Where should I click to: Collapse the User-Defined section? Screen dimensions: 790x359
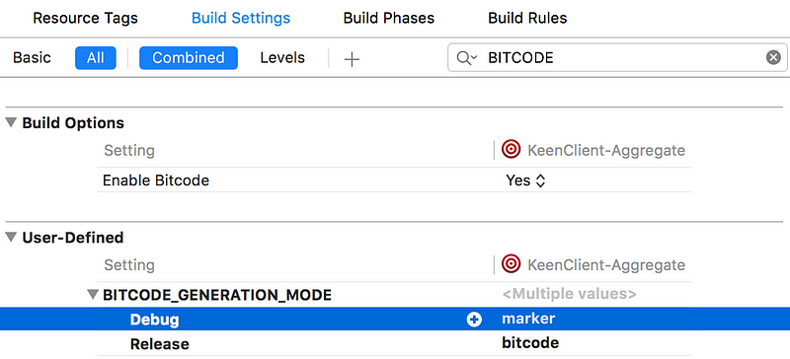(11, 237)
